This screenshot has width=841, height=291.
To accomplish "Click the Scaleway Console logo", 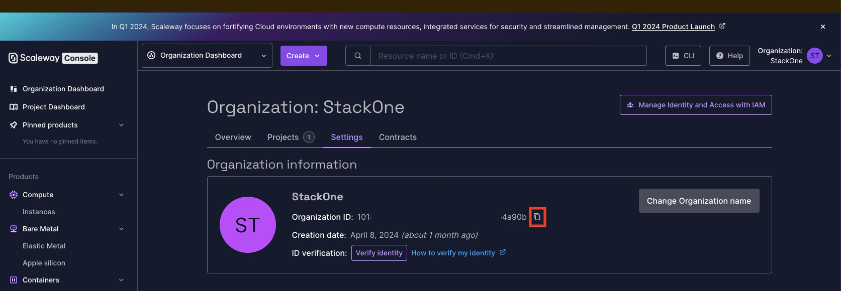I will pos(53,58).
